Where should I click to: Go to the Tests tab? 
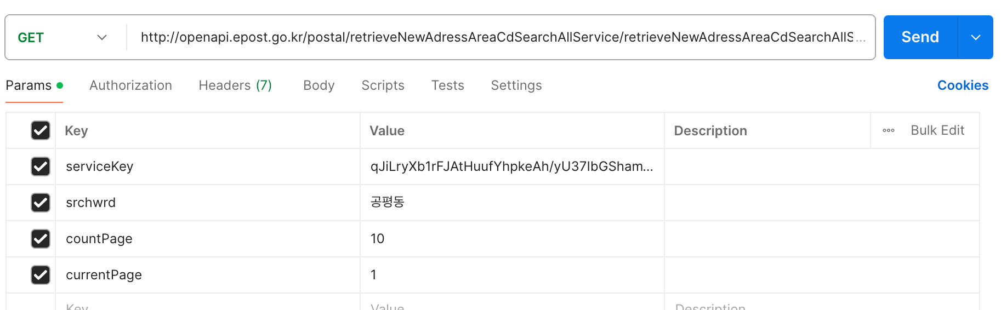coord(447,85)
